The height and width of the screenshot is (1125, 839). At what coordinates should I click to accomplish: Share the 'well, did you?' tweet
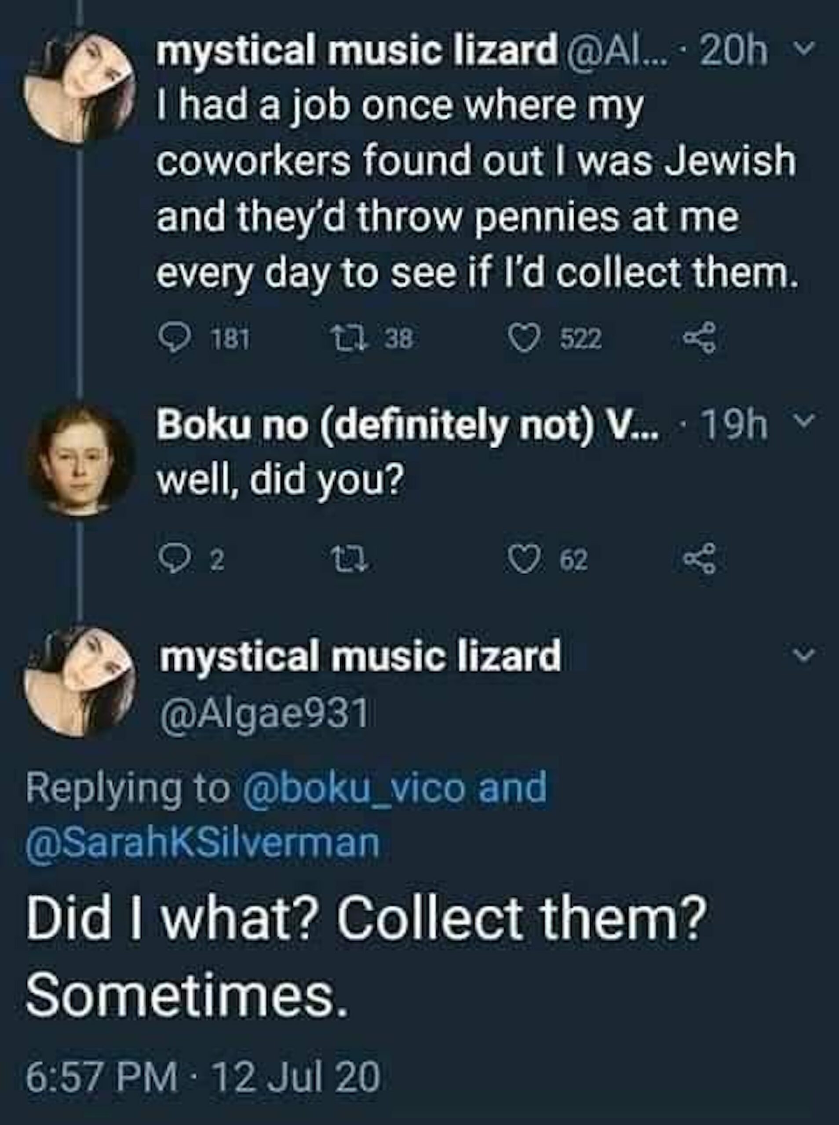coord(700,559)
